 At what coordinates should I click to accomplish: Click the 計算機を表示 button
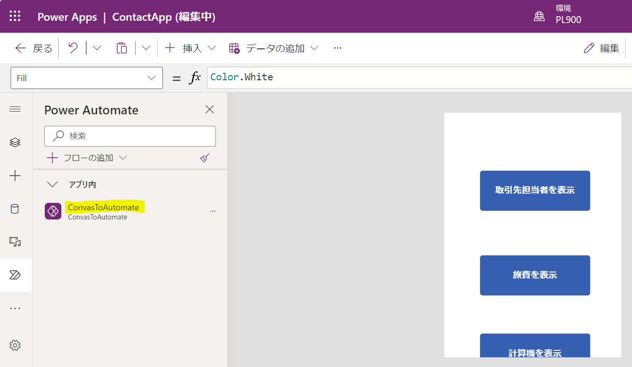tap(535, 346)
